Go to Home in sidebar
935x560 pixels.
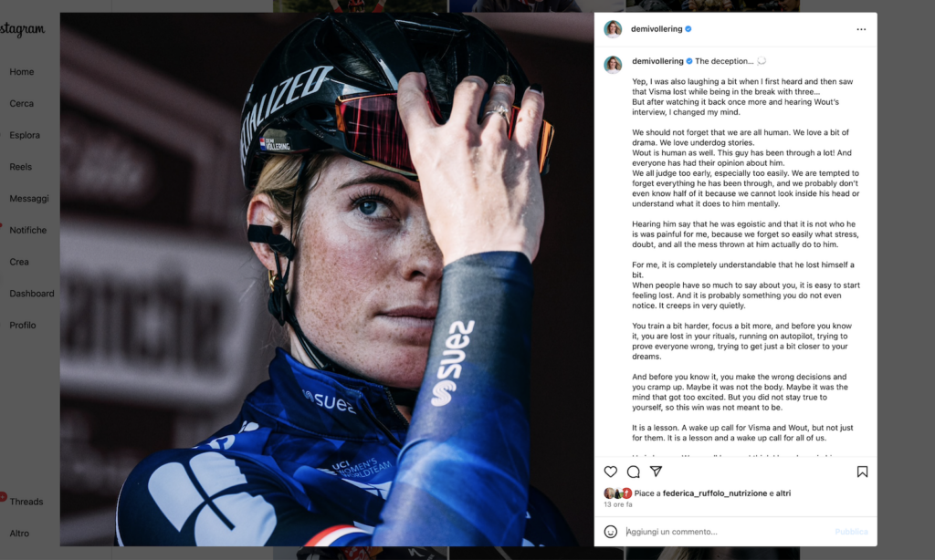pos(22,71)
